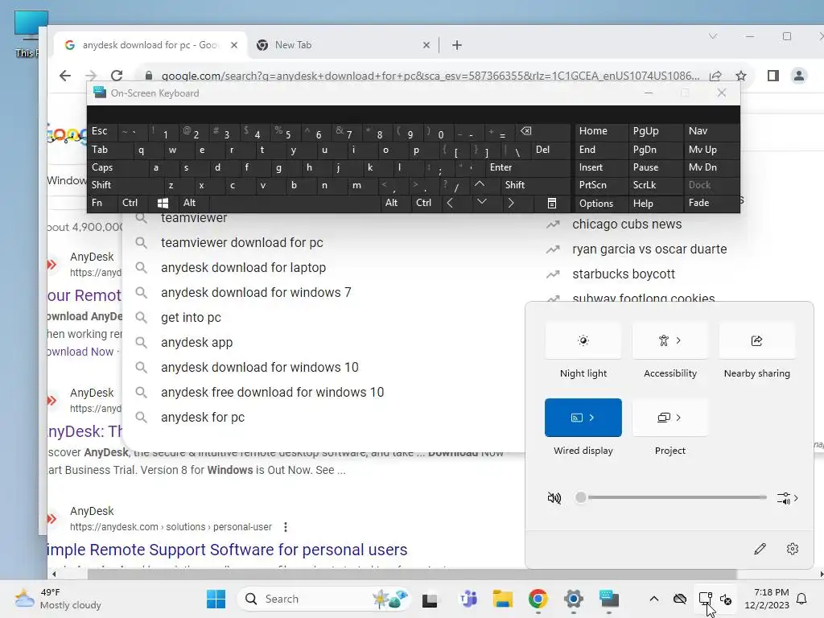Toggle the Nav key on keyboard

[711, 131]
